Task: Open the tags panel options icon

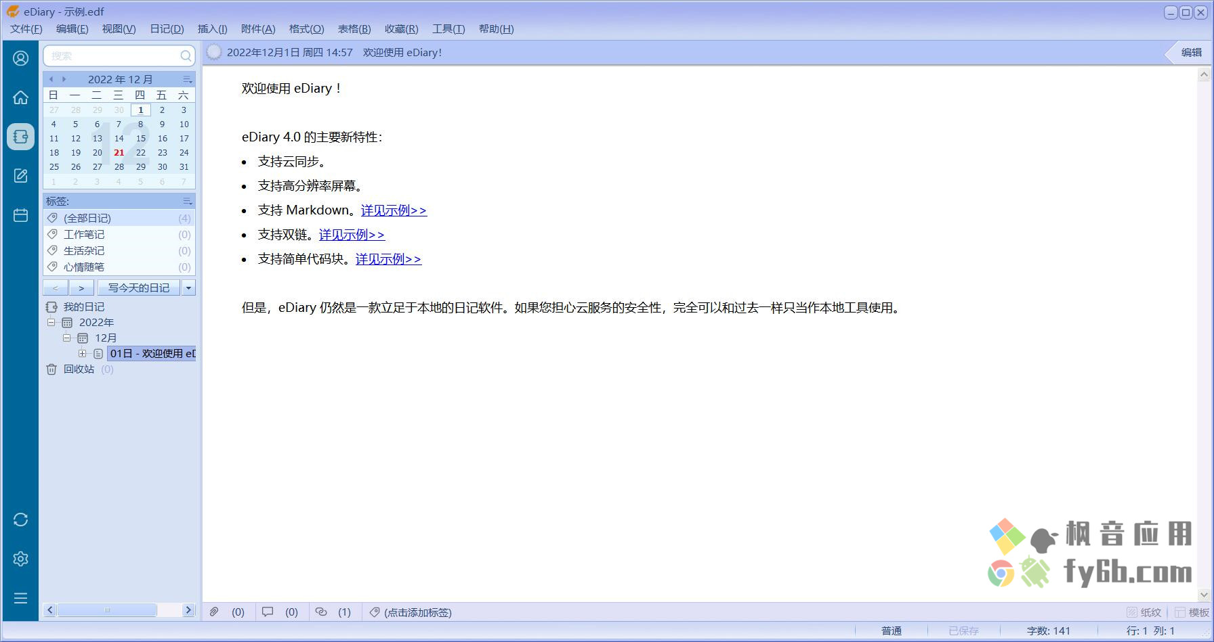Action: [x=188, y=202]
